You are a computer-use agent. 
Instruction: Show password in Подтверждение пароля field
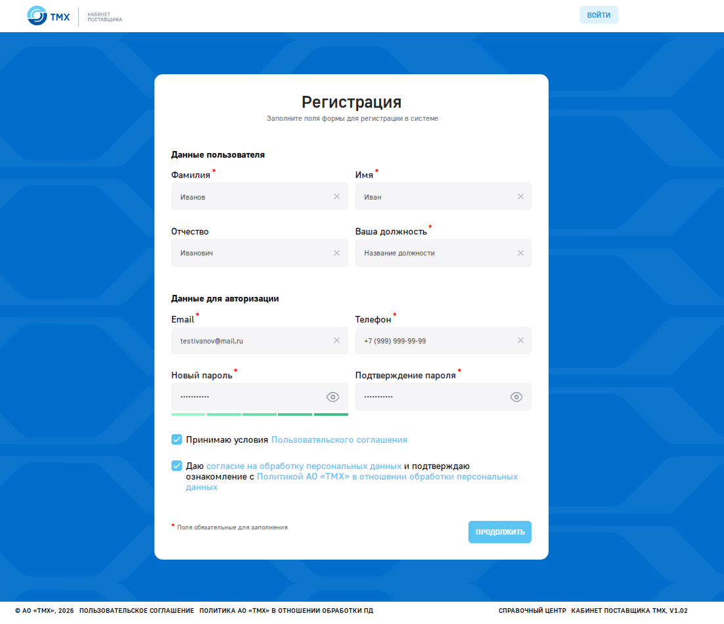click(x=516, y=397)
